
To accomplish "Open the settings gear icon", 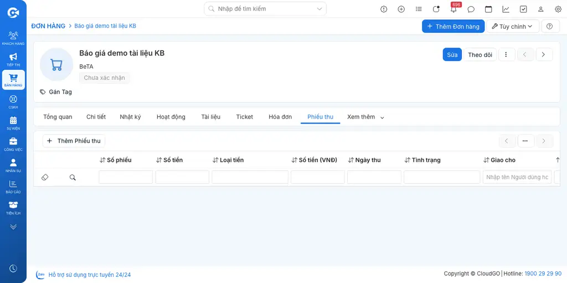I will coord(558,9).
